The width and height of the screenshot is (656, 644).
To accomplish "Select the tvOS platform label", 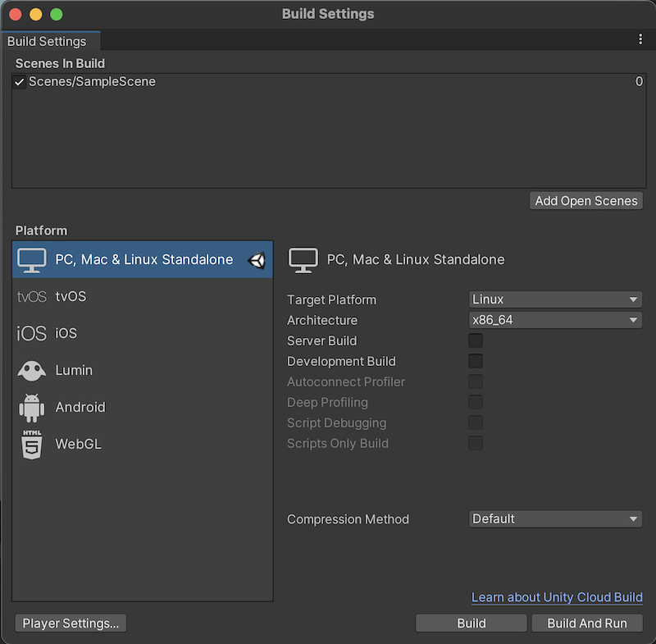I will [71, 297].
